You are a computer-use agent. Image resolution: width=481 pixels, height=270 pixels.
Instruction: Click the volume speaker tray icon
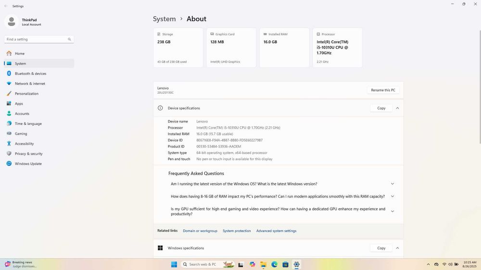[450, 265]
